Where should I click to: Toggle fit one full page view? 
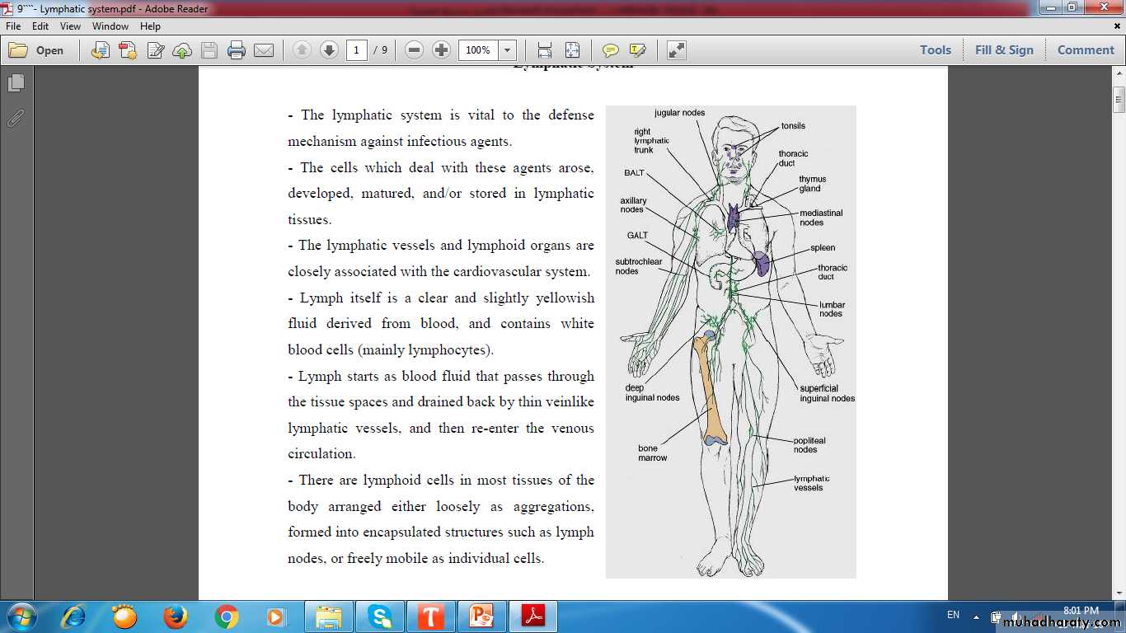pyautogui.click(x=572, y=50)
